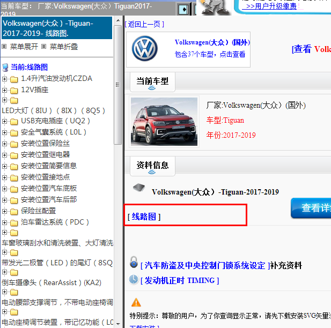
Task: Expand the 安装位置接地点 plus box
Action: (x=4, y=177)
